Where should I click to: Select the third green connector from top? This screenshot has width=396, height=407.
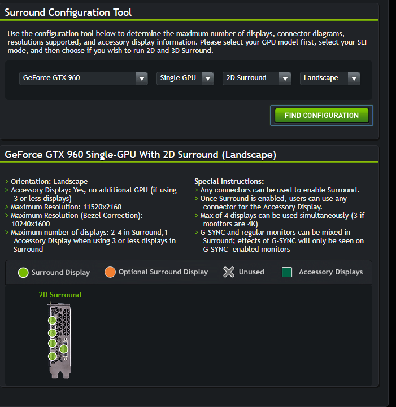pyautogui.click(x=52, y=343)
